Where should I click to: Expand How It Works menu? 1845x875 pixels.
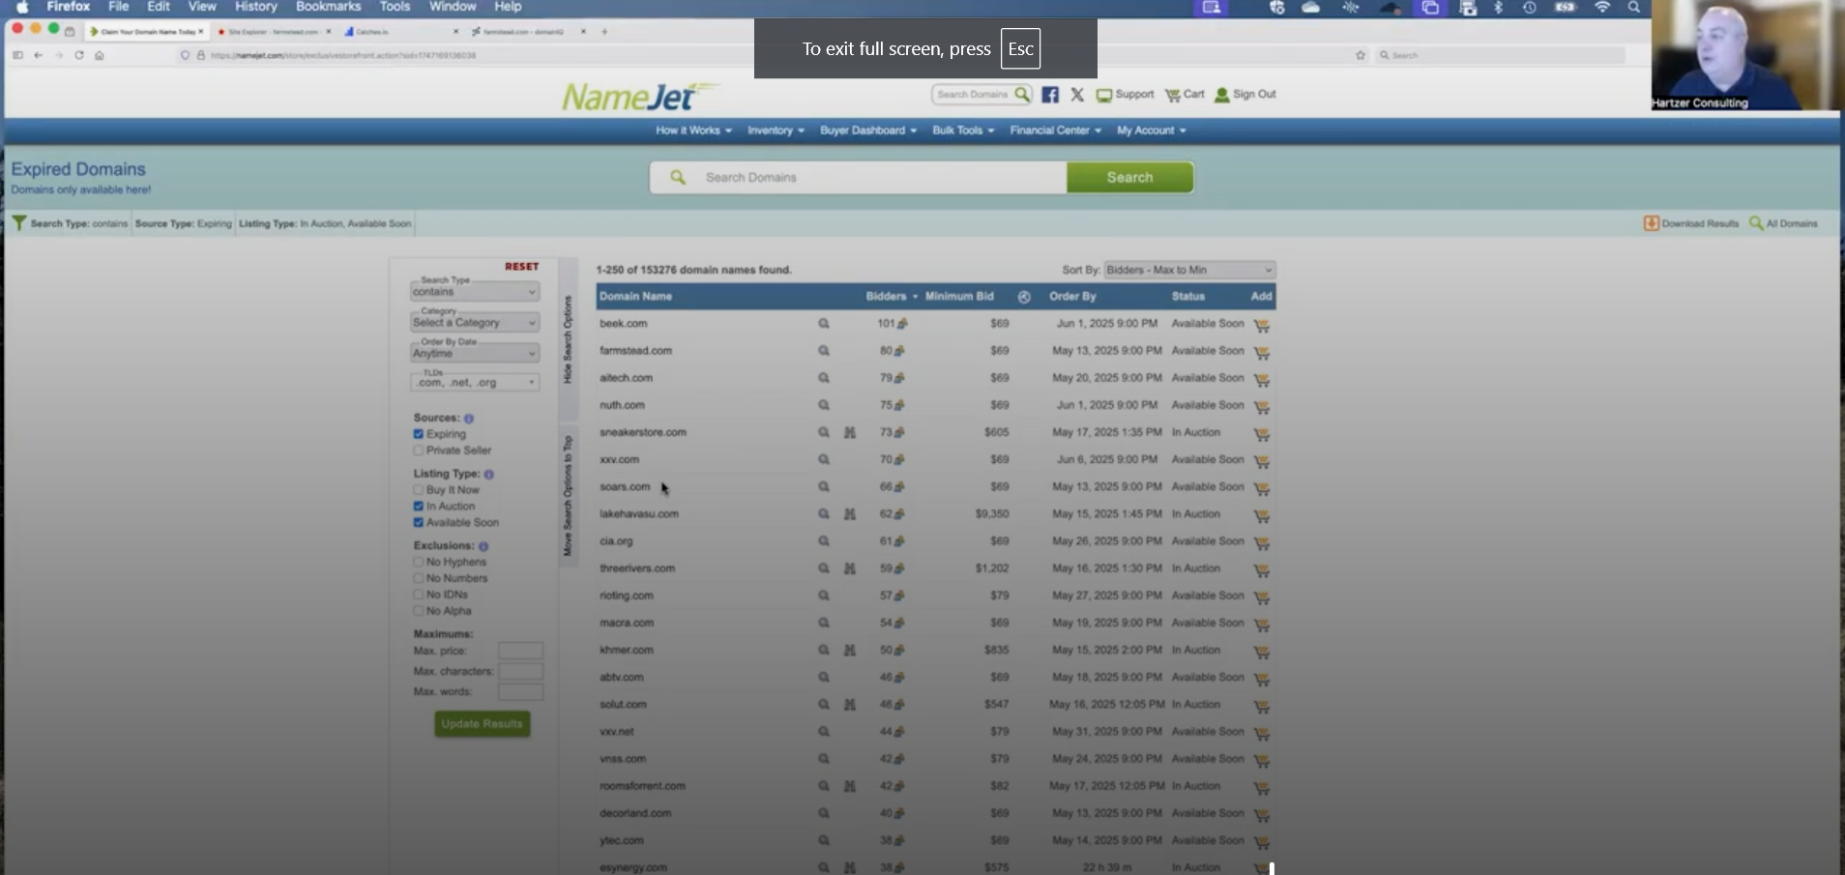coord(693,131)
